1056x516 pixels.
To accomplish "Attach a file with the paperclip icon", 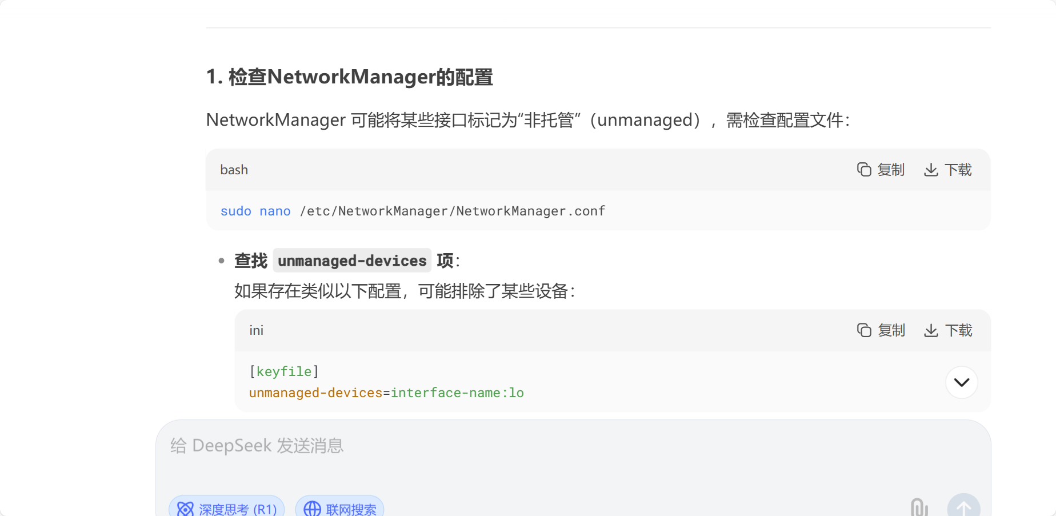I will point(919,507).
